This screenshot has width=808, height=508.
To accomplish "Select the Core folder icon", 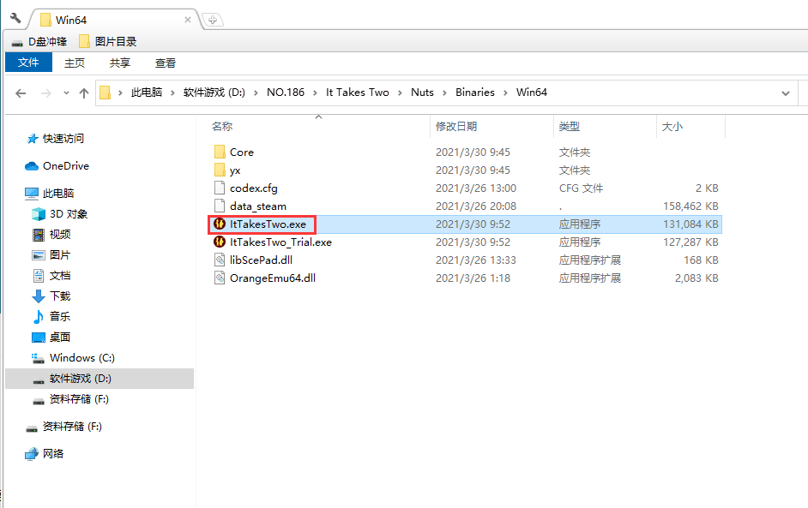I will (220, 152).
